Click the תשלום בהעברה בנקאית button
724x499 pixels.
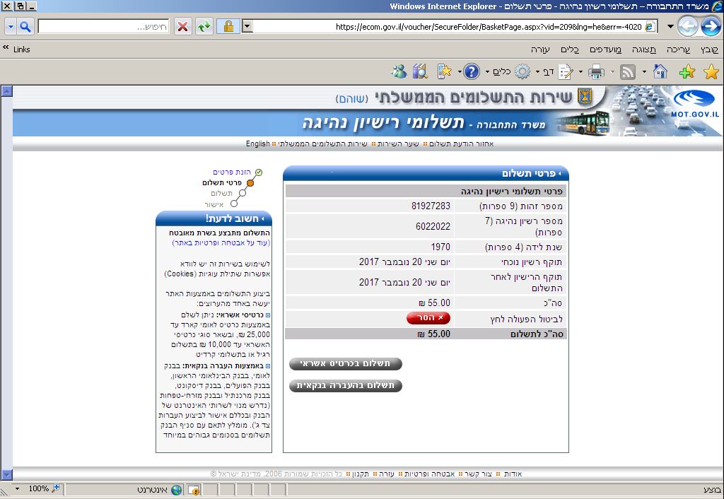pos(346,386)
